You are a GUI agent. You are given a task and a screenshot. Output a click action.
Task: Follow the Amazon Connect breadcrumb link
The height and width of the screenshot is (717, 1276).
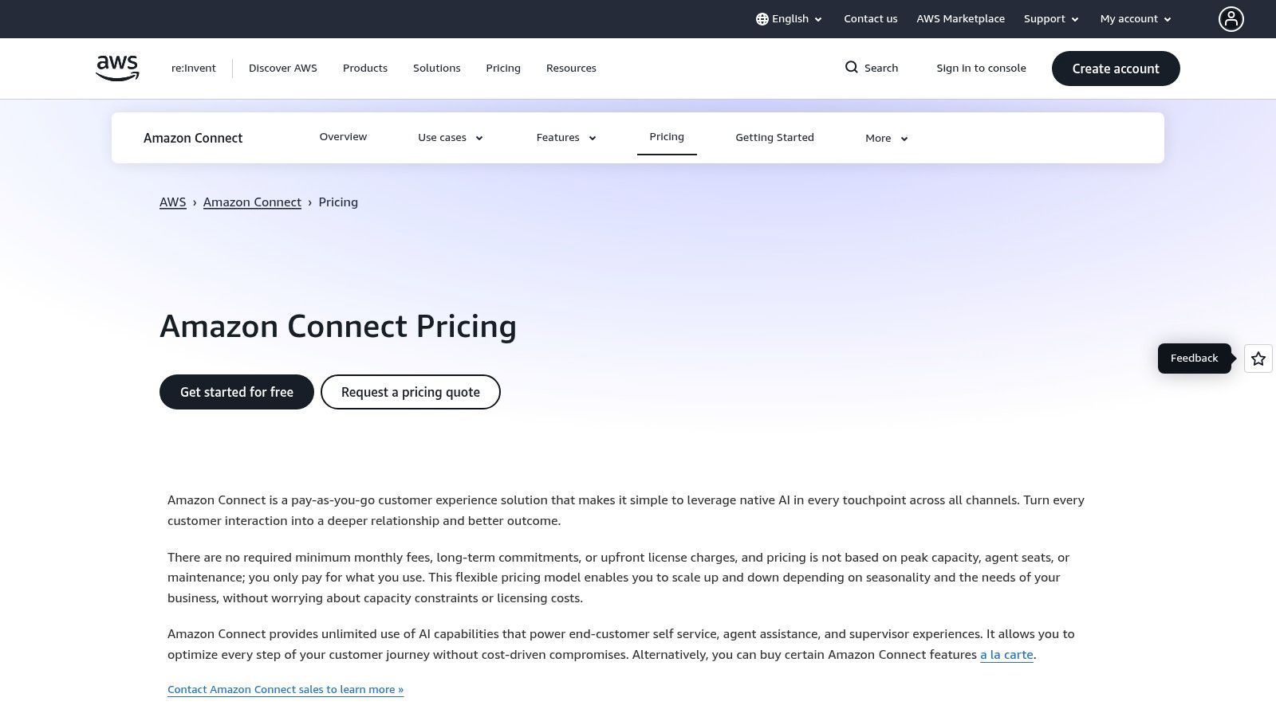point(252,202)
